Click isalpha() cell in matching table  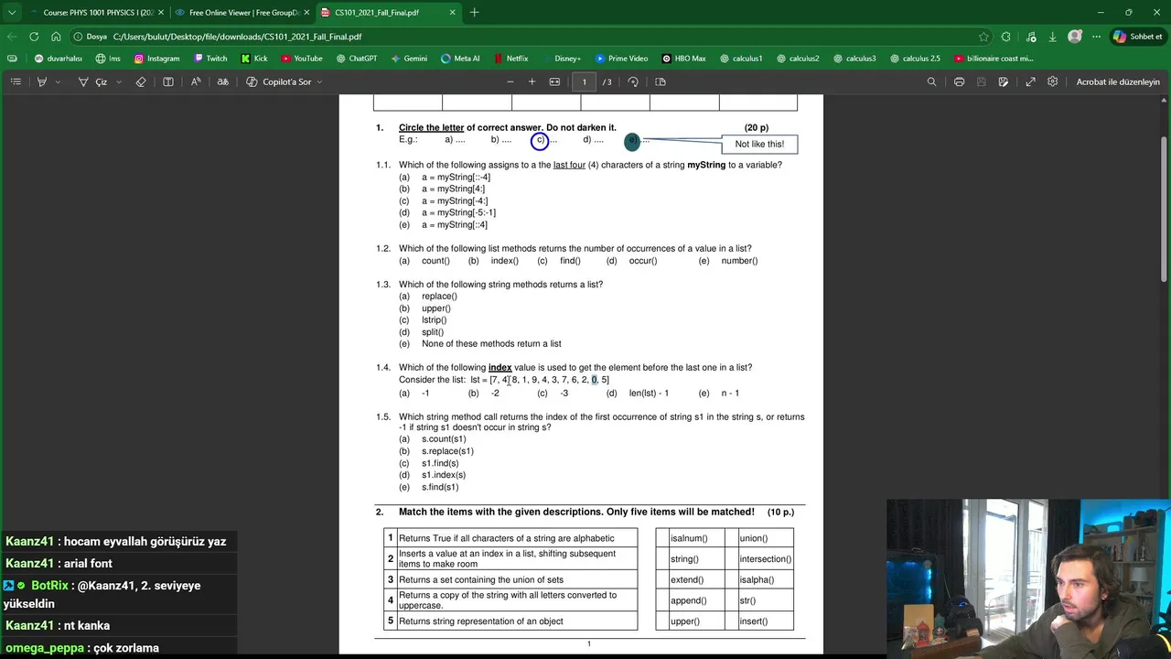pos(757,579)
